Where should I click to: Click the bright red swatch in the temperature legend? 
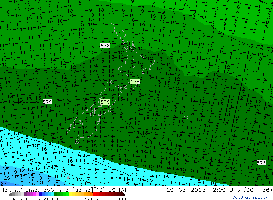(x=94, y=195)
